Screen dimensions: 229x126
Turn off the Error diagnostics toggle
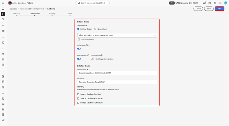[x=79, y=59]
